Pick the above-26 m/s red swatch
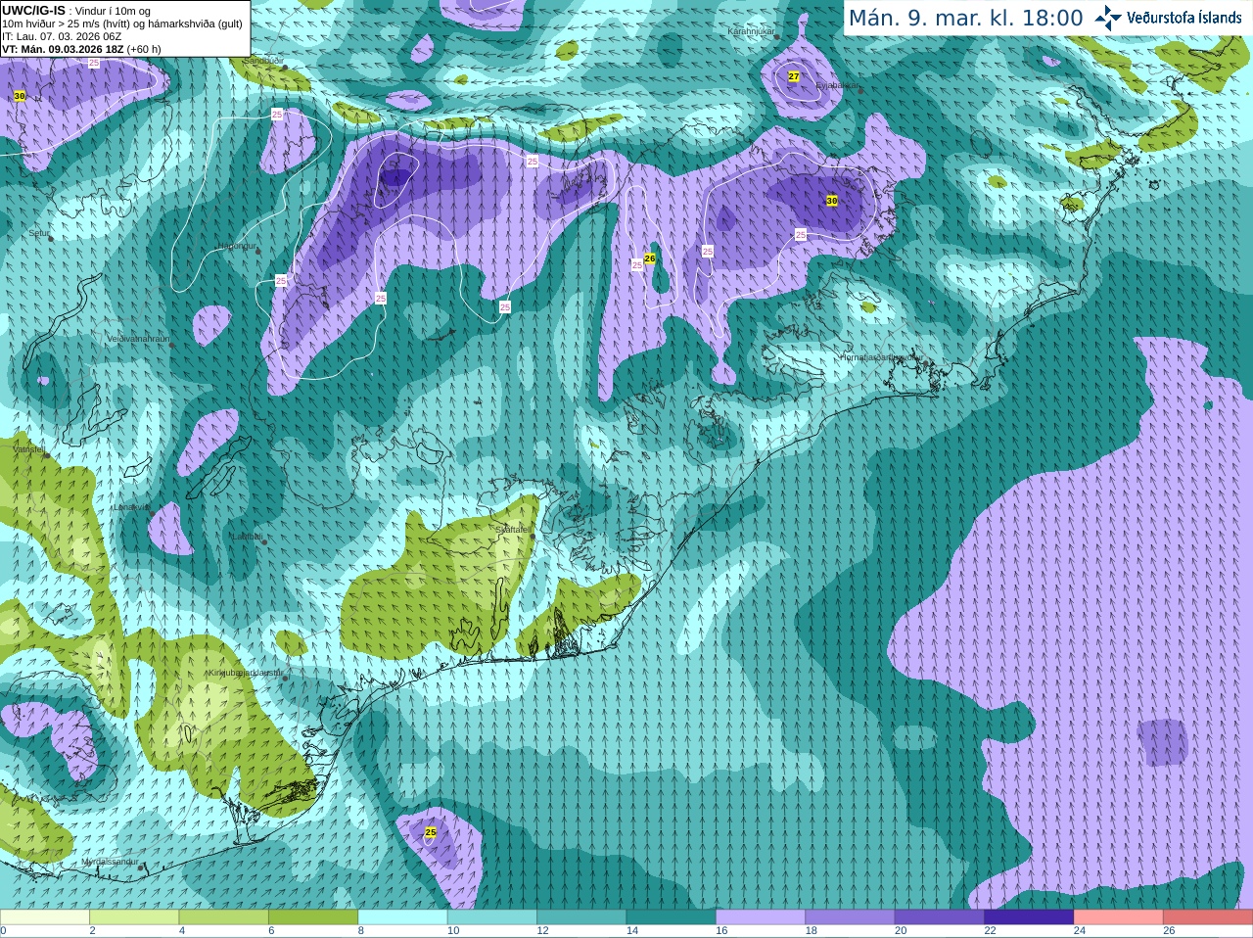The width and height of the screenshot is (1253, 938). click(x=1208, y=917)
